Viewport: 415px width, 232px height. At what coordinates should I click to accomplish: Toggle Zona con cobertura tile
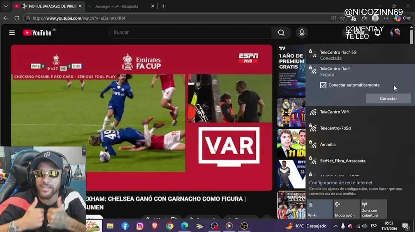(374, 209)
